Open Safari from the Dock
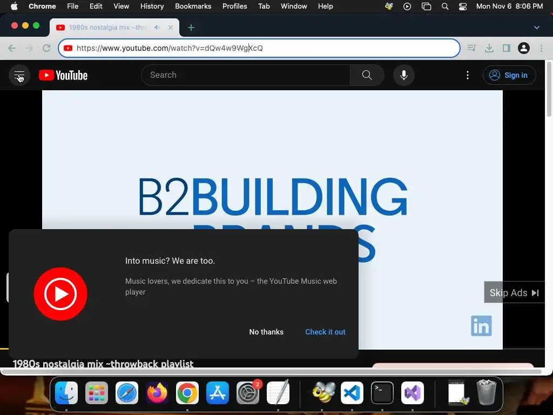553x415 pixels. 126,393
